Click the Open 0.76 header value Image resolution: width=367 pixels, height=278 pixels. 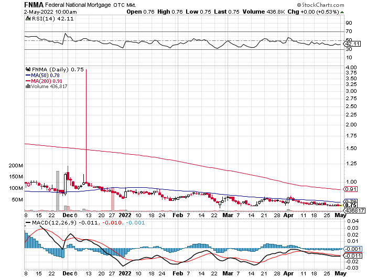click(x=141, y=12)
